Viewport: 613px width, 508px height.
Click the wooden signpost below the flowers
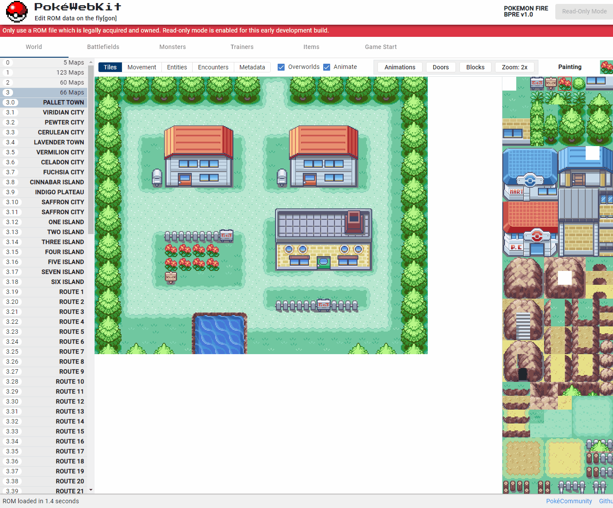(x=171, y=278)
